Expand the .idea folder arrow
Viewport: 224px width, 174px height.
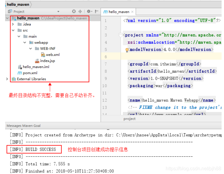(13, 24)
